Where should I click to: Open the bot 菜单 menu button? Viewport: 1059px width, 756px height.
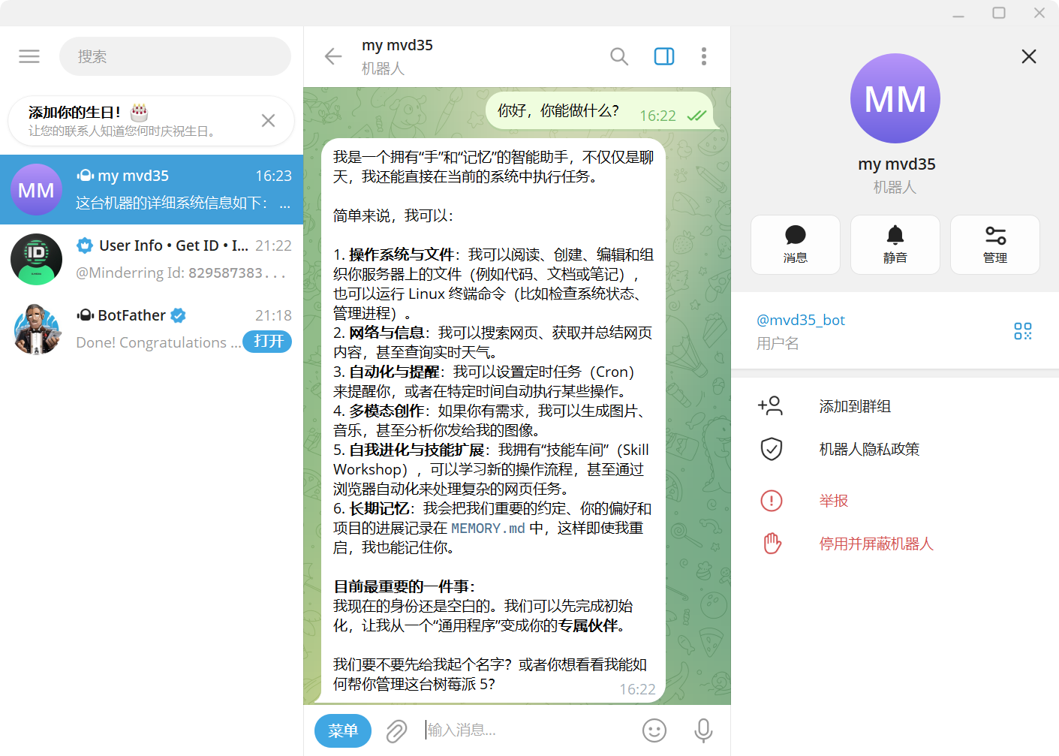pos(343,730)
